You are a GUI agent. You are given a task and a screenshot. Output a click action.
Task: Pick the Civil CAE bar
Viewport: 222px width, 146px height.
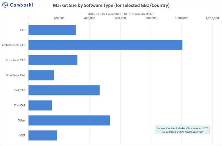[x=40, y=105]
